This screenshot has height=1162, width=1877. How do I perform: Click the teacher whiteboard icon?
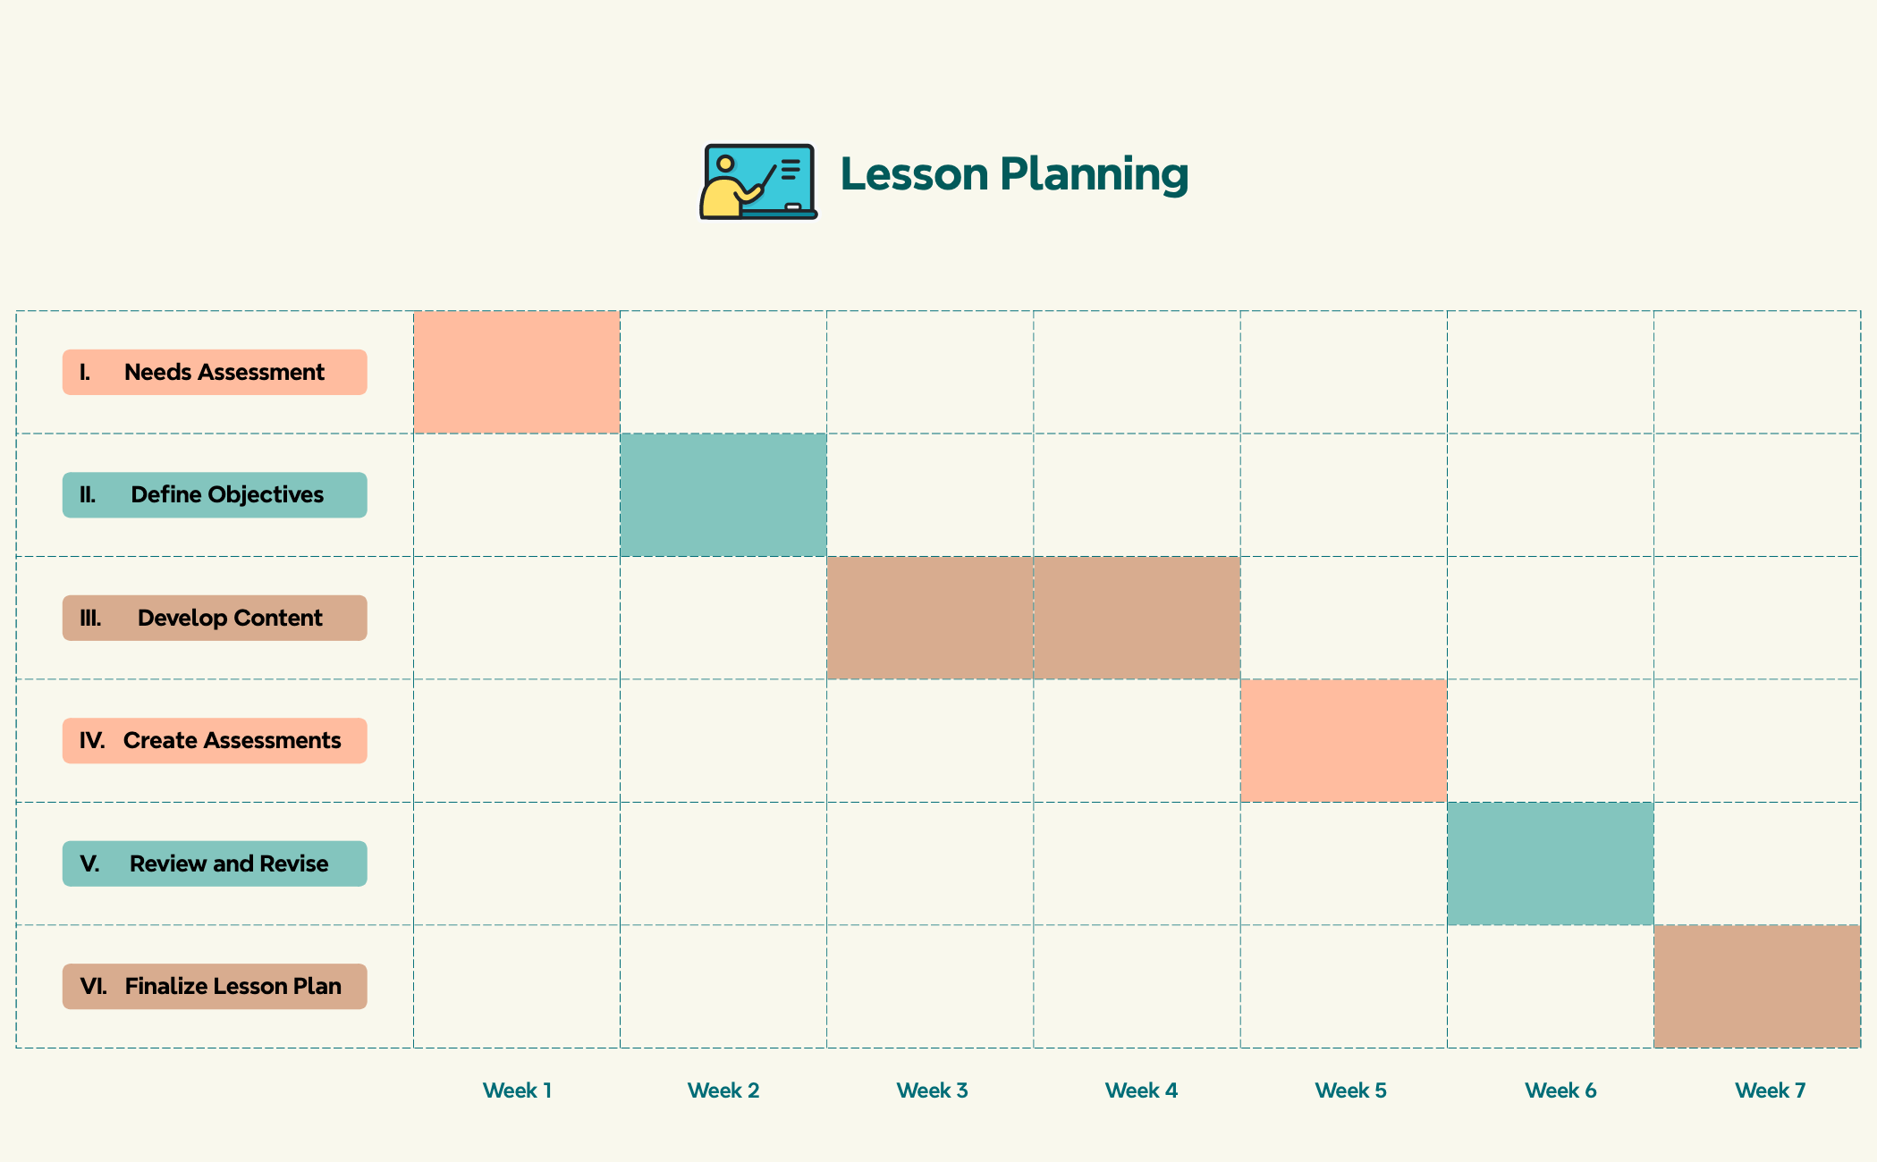(758, 181)
